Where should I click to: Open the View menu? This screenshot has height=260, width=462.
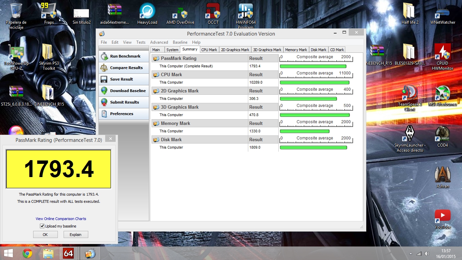point(127,42)
